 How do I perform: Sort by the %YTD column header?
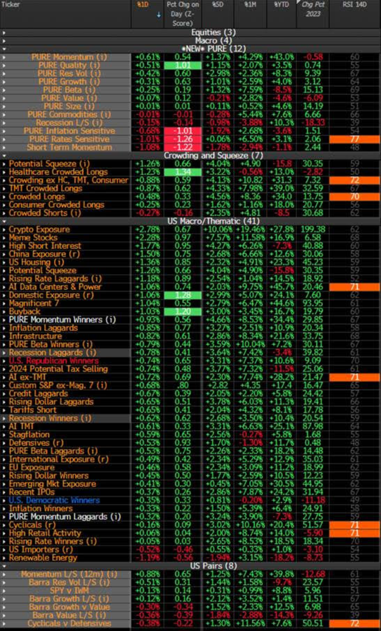point(279,4)
